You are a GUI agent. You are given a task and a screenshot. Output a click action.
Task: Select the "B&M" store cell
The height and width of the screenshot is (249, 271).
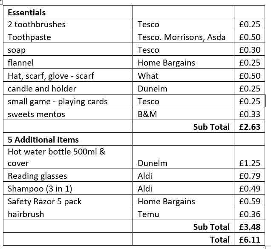tap(147, 114)
